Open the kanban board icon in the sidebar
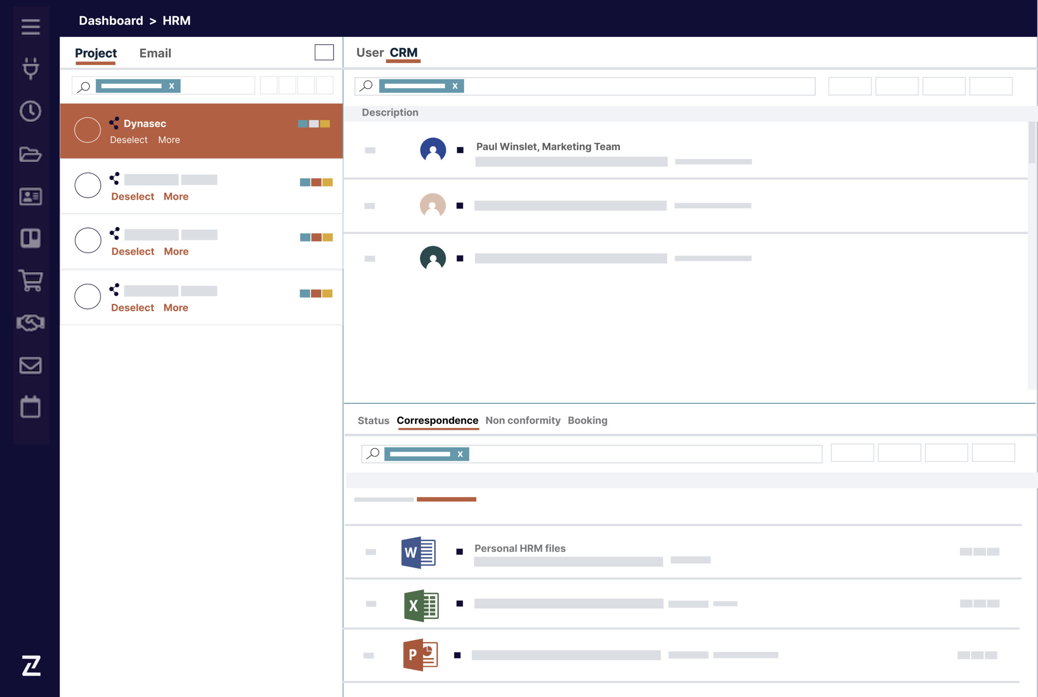The image size is (1038, 697). 31,238
